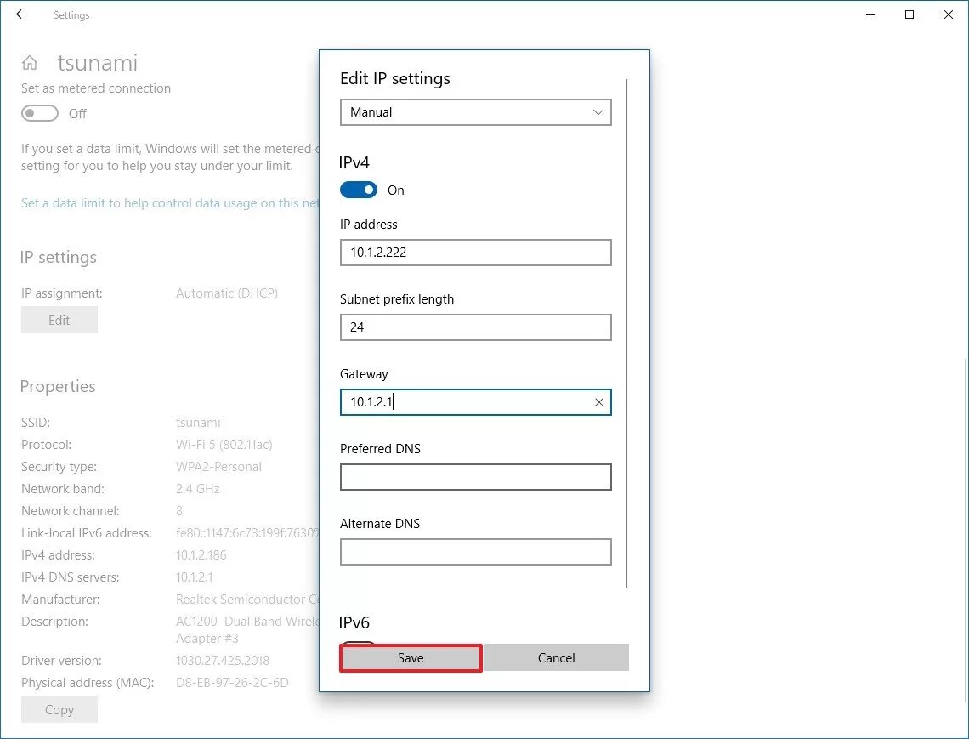Image resolution: width=969 pixels, height=739 pixels.
Task: Click the 2.4 GHz network band value
Action: (x=197, y=488)
